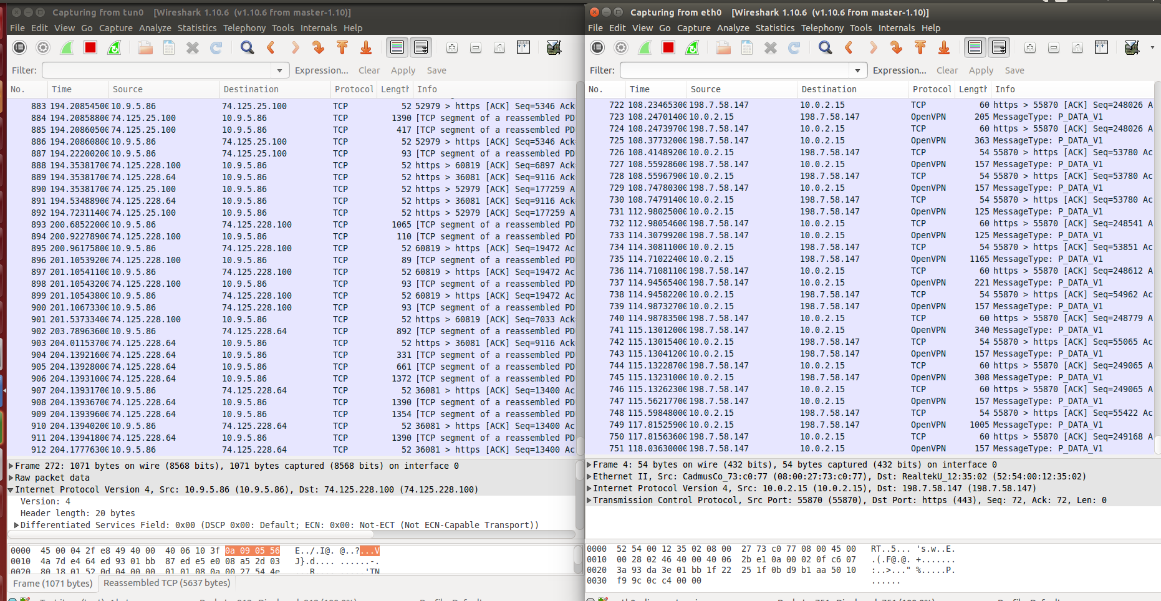Edit capture filters in eth0 window

[1131, 47]
